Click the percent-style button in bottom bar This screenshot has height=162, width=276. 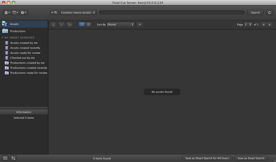(x=13, y=158)
